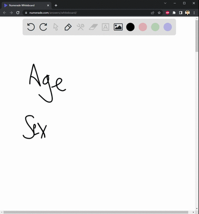Reload the whiteboard page
199x214 pixels.
[x=18, y=13]
